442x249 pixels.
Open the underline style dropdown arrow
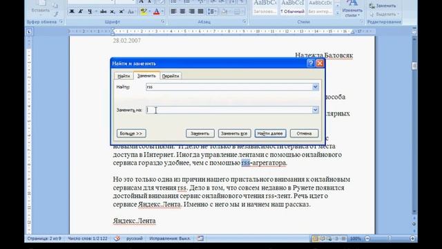[96, 12]
